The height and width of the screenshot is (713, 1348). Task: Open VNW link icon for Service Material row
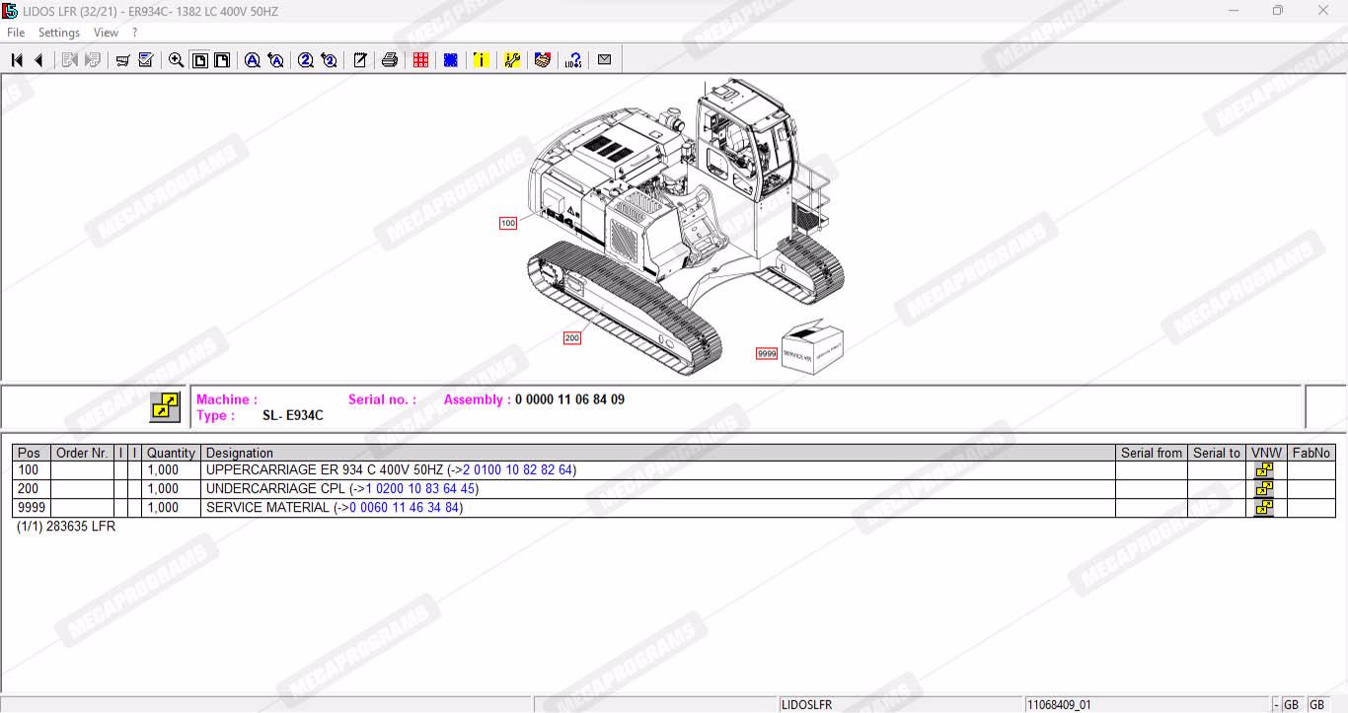[1264, 508]
